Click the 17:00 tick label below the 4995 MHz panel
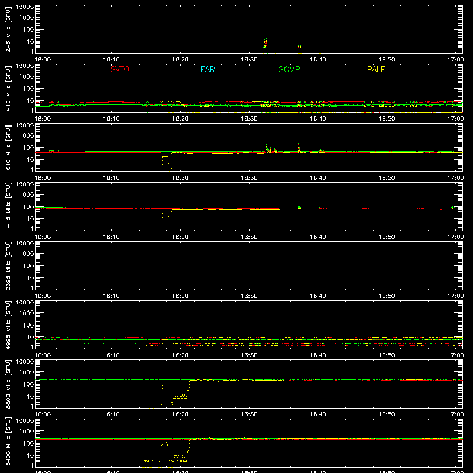Screen dimensions: 473x473 tap(455, 355)
